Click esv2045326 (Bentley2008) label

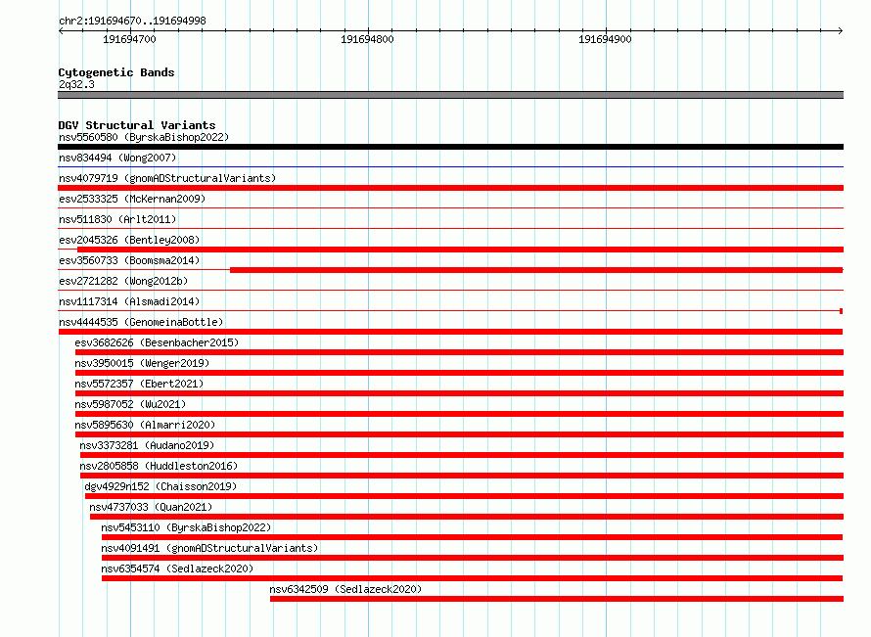click(129, 240)
